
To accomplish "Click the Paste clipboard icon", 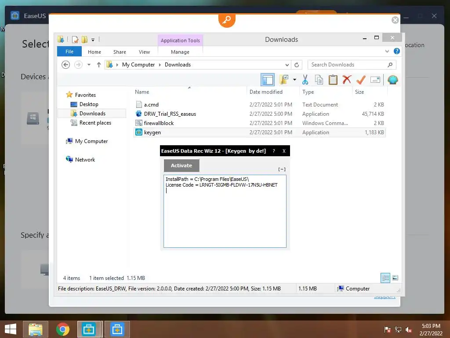I will 333,80.
